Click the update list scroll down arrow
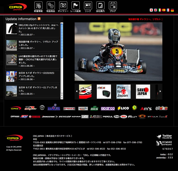This screenshot has width=178, height=171. coord(62,98)
